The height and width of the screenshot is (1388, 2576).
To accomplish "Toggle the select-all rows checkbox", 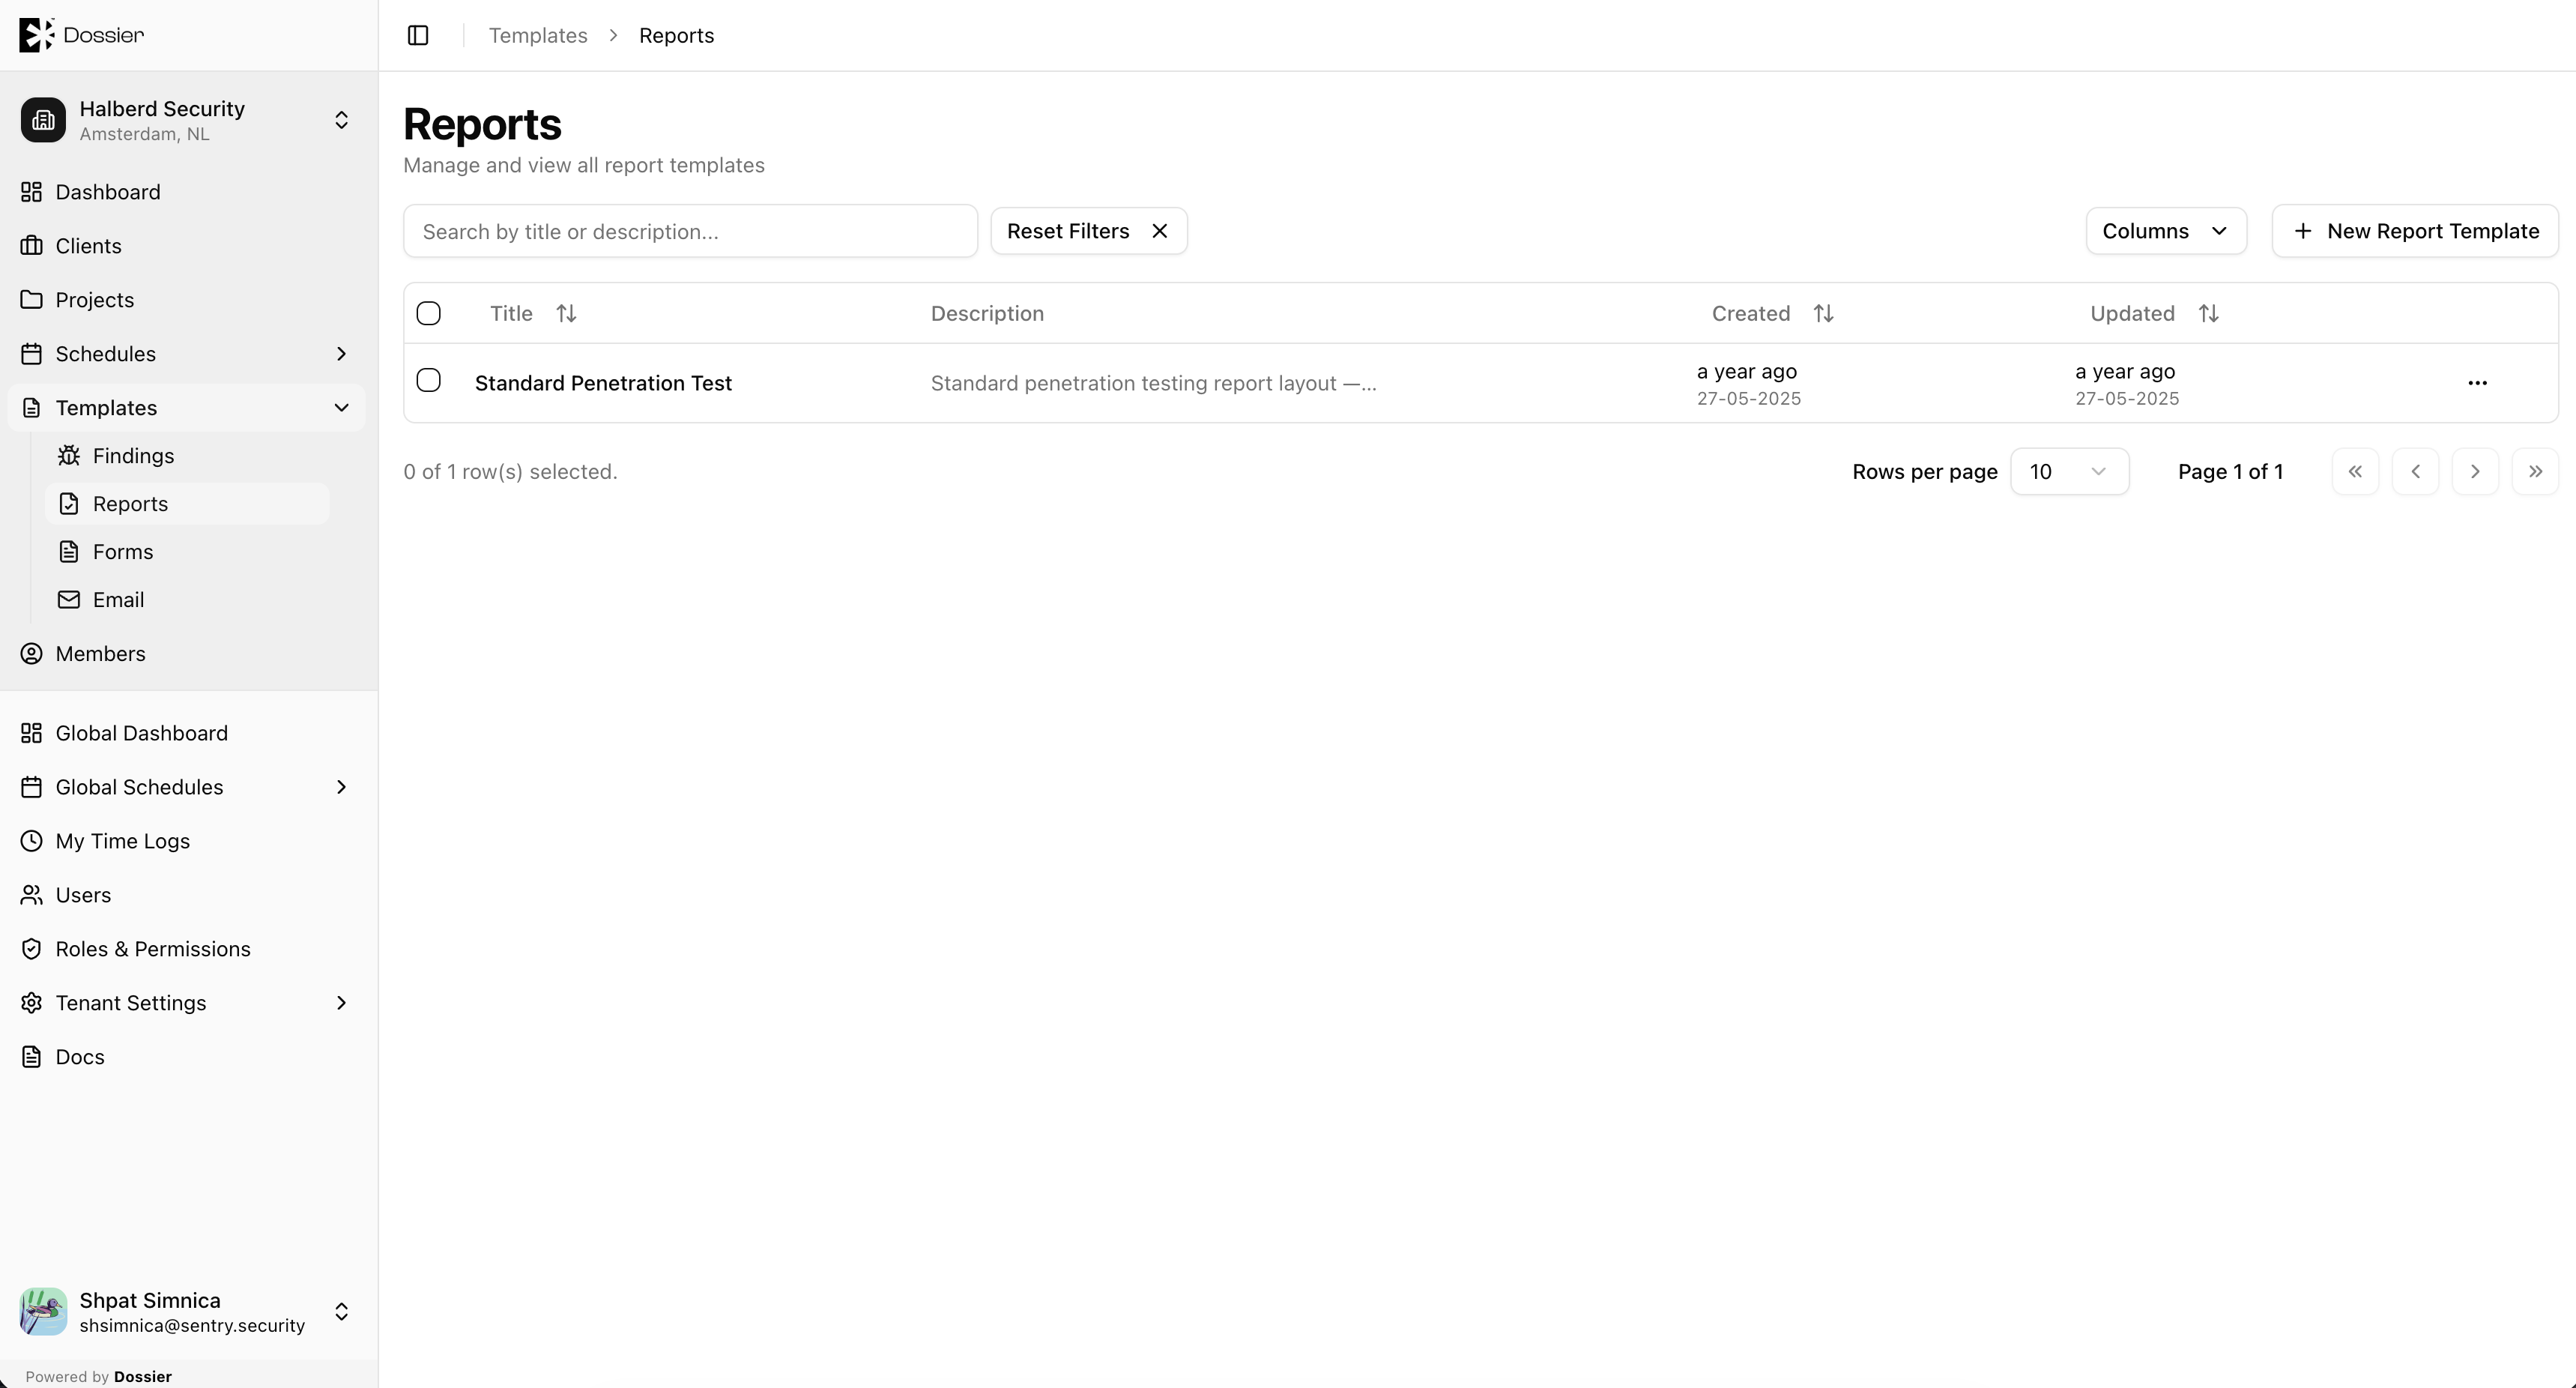I will pyautogui.click(x=429, y=314).
